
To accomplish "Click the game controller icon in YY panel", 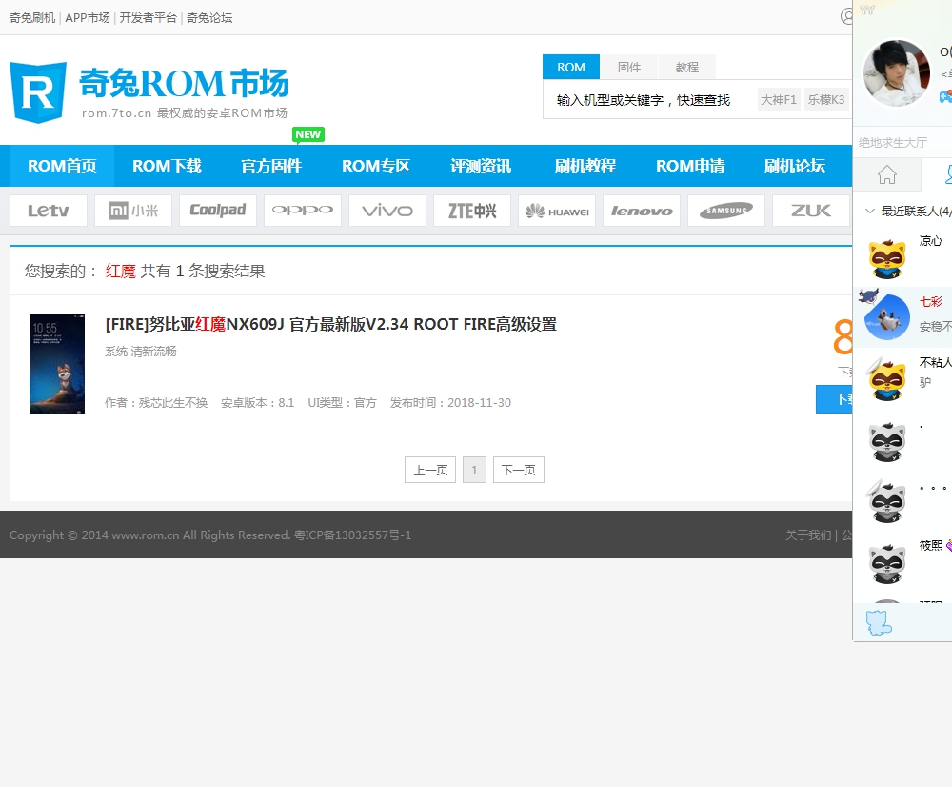I will (945, 96).
